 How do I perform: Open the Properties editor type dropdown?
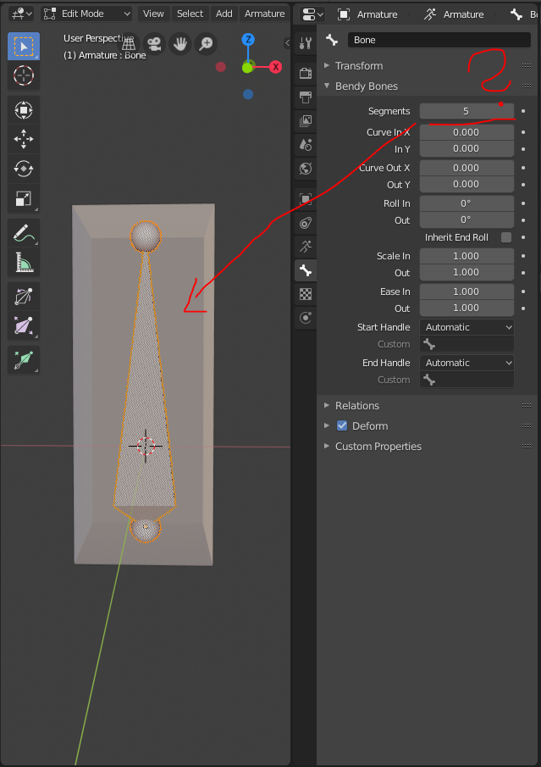coord(312,14)
